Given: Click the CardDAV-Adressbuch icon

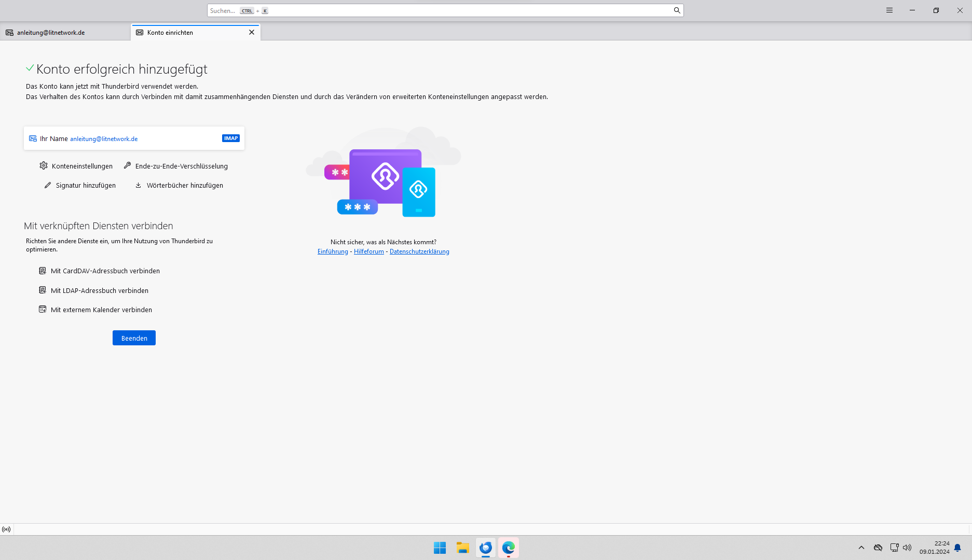Looking at the screenshot, I should click(x=42, y=270).
